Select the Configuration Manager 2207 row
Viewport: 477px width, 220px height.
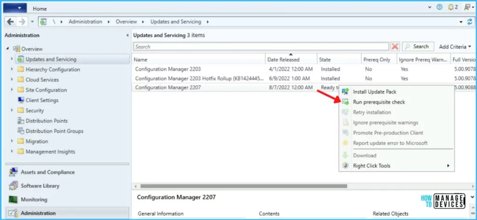pyautogui.click(x=235, y=87)
